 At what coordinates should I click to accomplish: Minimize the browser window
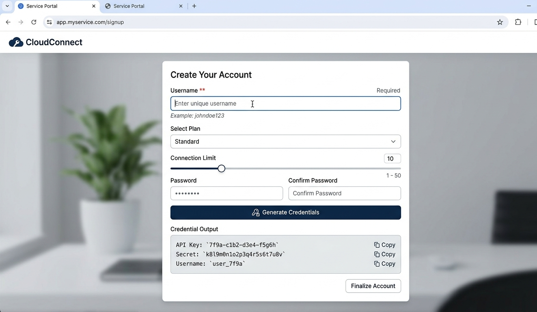click(x=528, y=6)
